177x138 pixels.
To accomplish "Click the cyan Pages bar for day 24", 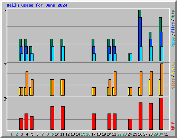I will [131, 57].
